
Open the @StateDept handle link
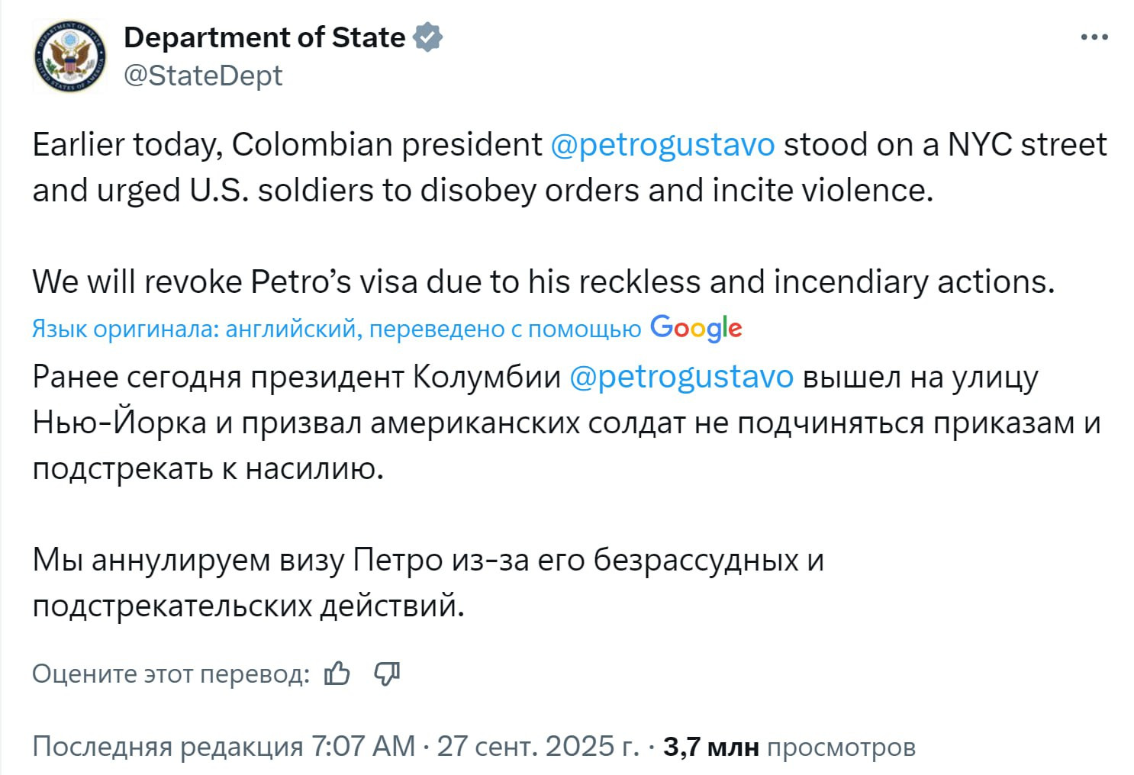203,76
